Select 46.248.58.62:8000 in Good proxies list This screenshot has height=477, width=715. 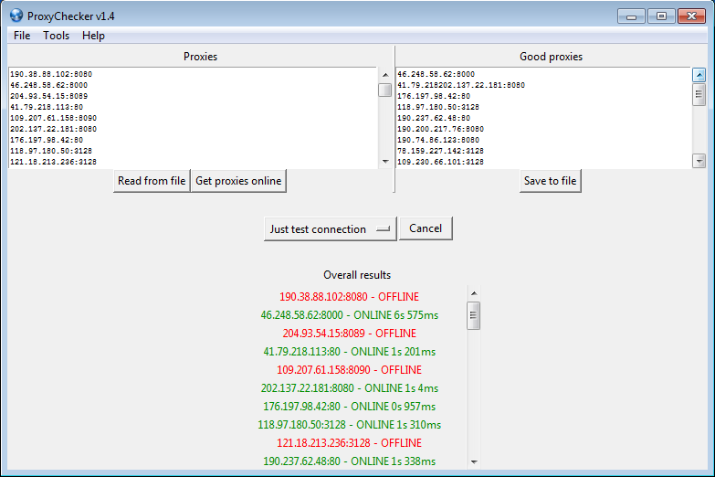(x=436, y=74)
